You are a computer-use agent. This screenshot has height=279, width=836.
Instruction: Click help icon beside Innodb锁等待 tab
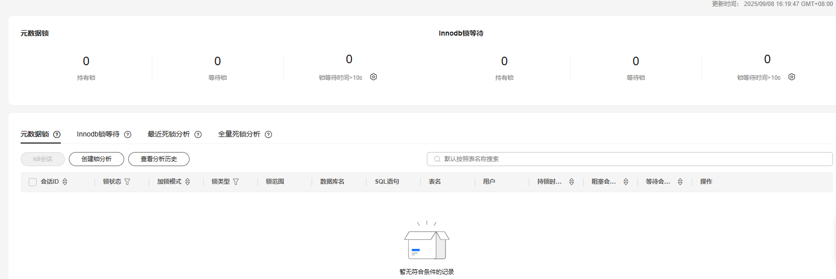(128, 134)
